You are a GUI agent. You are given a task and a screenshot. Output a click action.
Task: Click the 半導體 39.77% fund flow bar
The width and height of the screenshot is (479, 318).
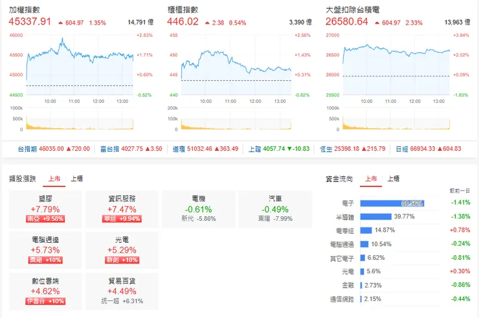click(x=375, y=217)
